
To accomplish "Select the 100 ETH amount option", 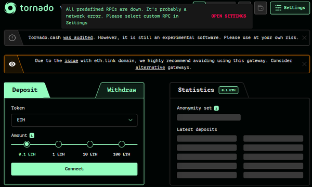I will click(122, 144).
